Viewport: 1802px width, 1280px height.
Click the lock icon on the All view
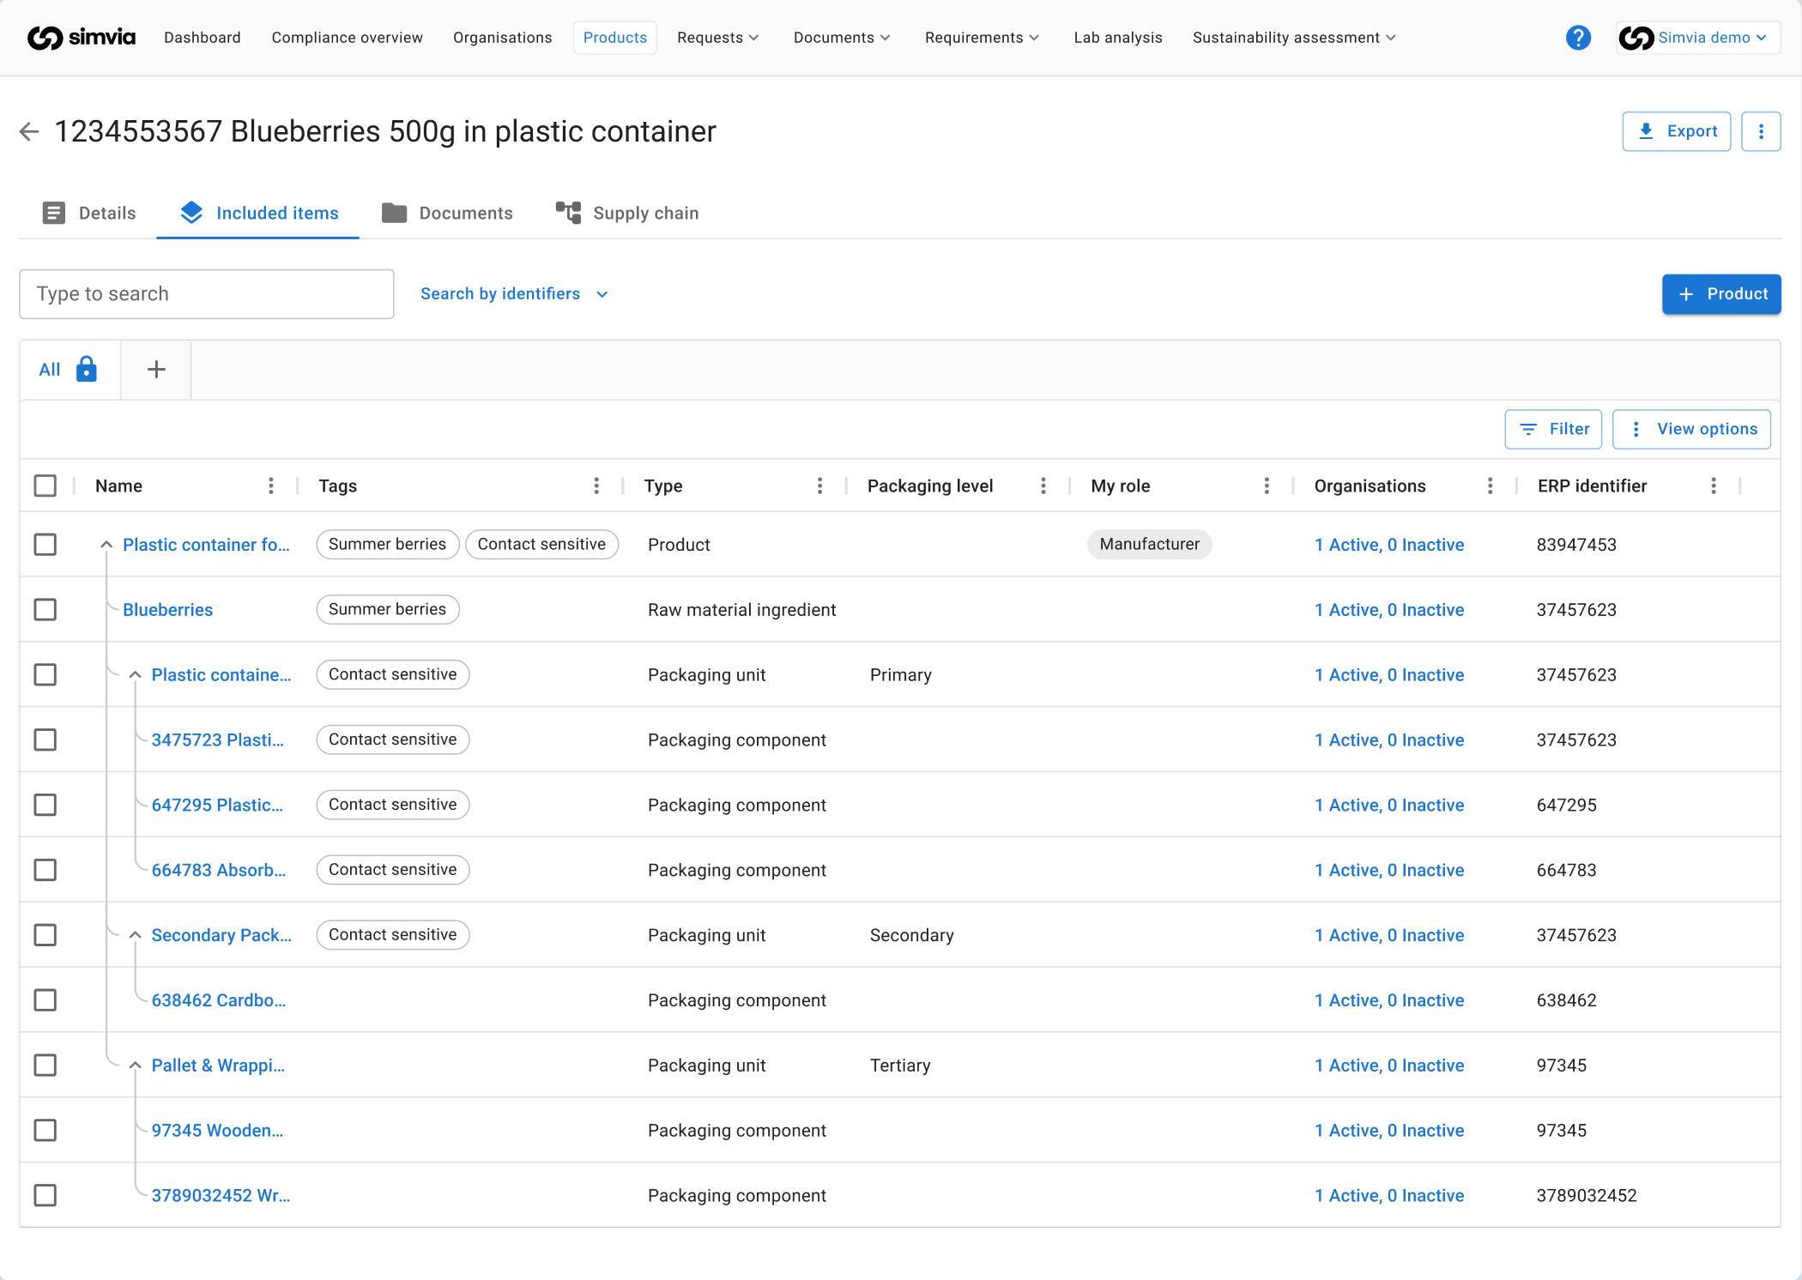(87, 369)
